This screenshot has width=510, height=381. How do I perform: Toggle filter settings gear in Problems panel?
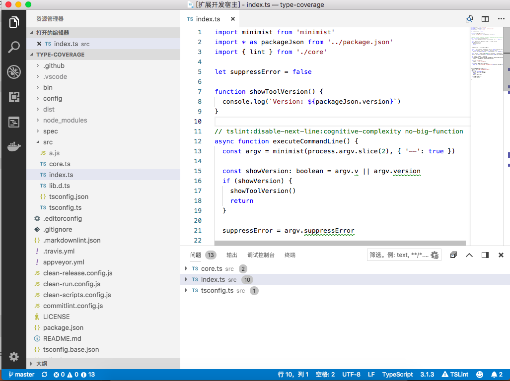coord(434,254)
